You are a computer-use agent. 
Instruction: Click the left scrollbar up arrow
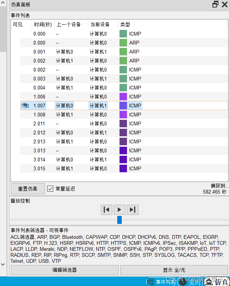[3, 3]
